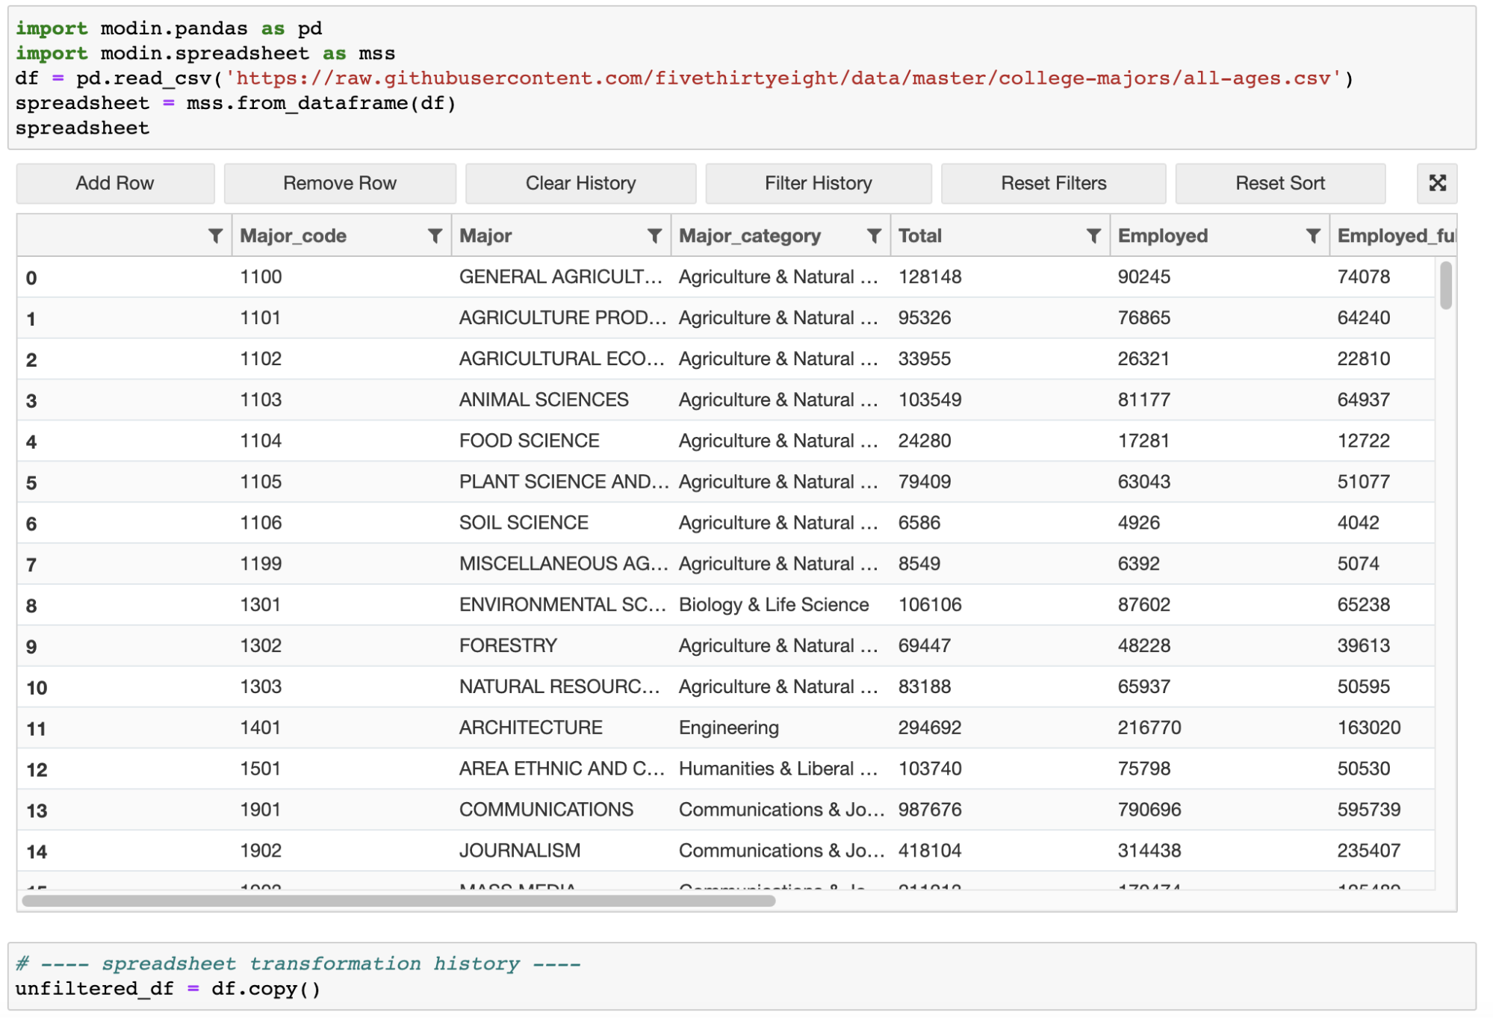
Task: Click the horizontal scrollbar thumb
Action: (x=399, y=901)
